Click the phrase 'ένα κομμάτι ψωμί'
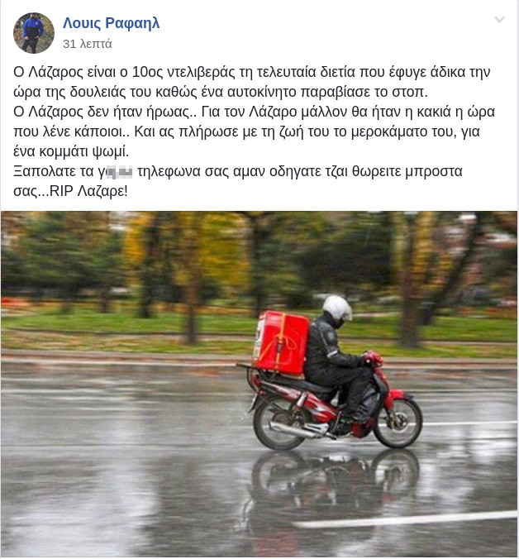This screenshot has height=559, width=519. pyautogui.click(x=71, y=152)
